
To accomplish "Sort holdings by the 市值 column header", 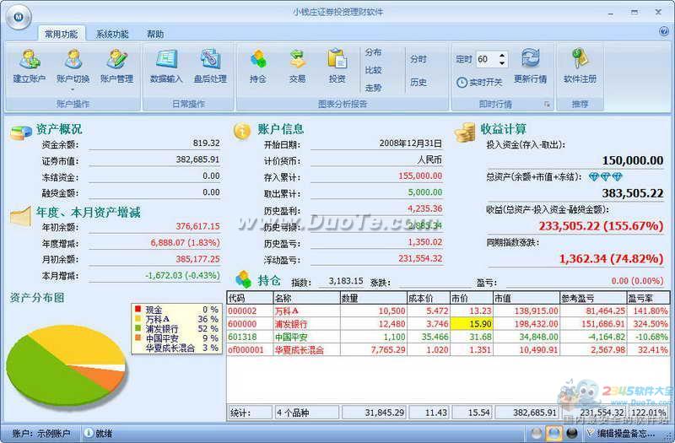I will point(526,298).
